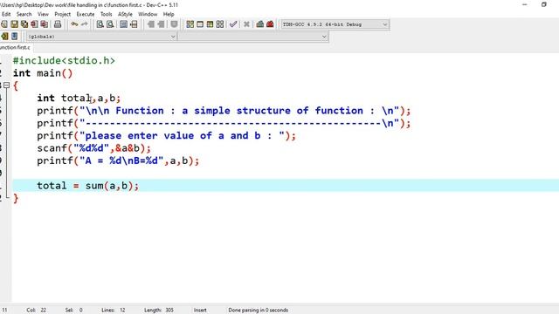559x314 pixels.
Task: Click the Close All files icon
Action: click(x=45, y=24)
